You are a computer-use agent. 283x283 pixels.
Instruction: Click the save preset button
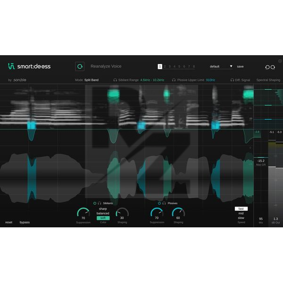pos(240,67)
